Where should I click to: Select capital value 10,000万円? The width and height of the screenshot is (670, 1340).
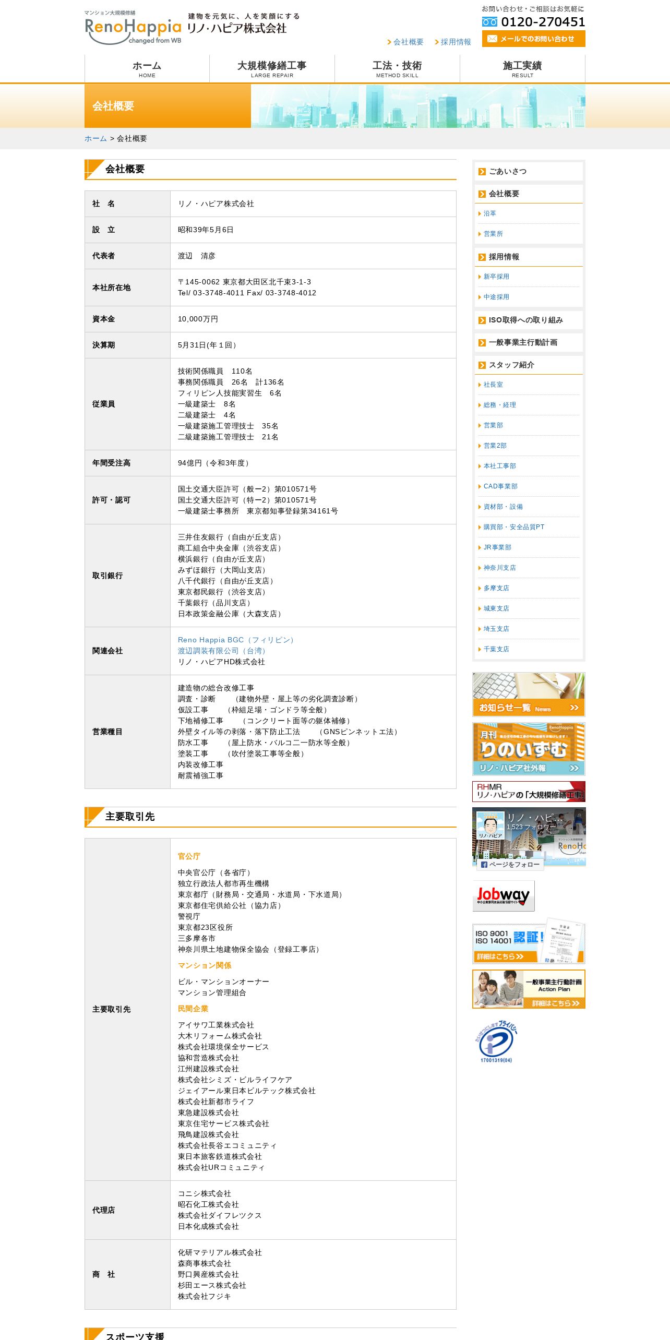[198, 319]
